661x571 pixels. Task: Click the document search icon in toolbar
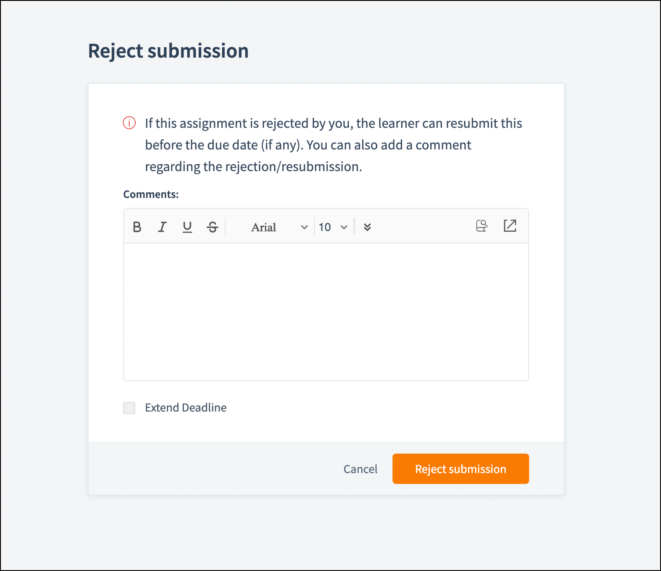[482, 226]
